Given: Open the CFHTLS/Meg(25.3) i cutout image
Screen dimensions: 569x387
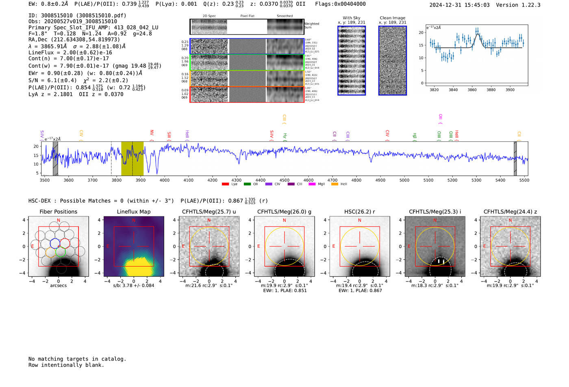Looking at the screenshot, I should [x=435, y=246].
